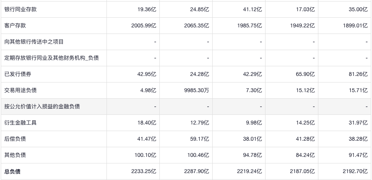Click the 2192.70亿 total liabilities value

355,172
